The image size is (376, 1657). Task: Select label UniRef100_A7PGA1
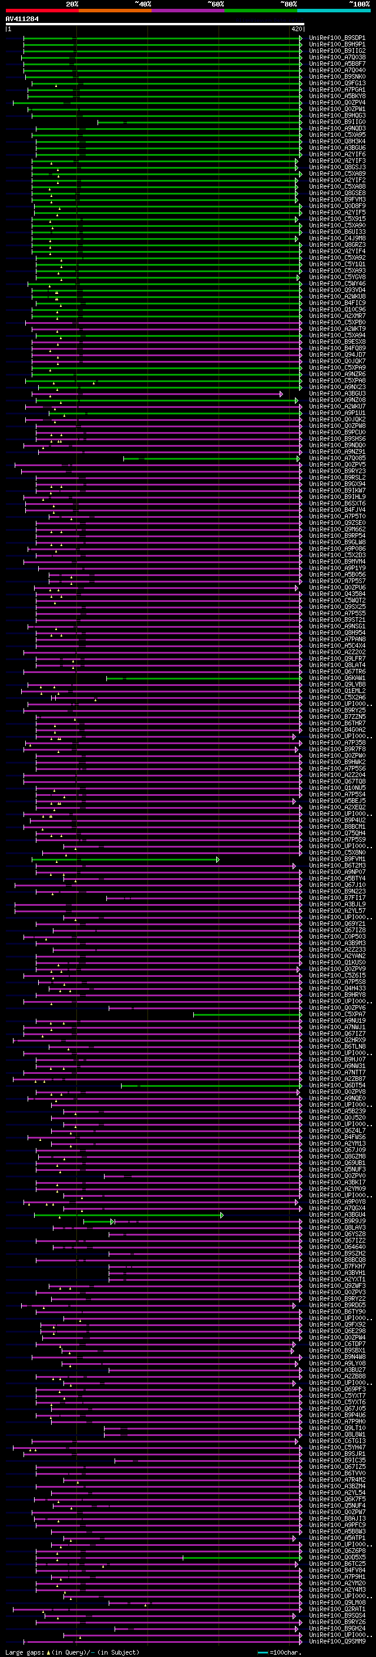pyautogui.click(x=337, y=89)
